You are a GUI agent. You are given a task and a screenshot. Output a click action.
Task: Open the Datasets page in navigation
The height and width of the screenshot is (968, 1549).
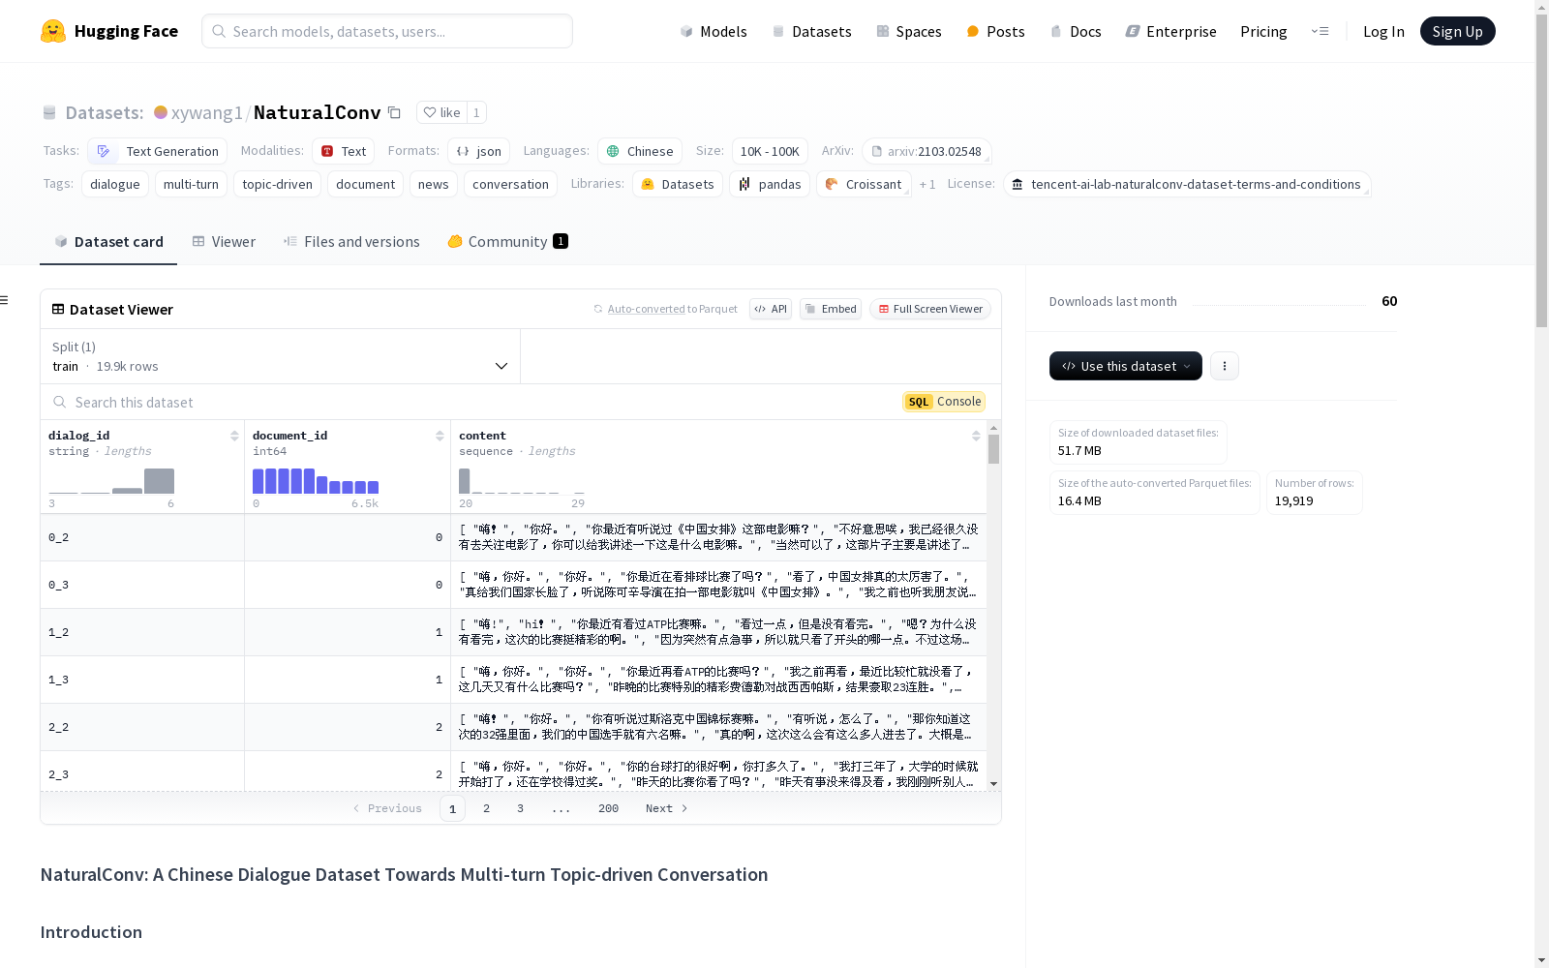[x=811, y=31]
